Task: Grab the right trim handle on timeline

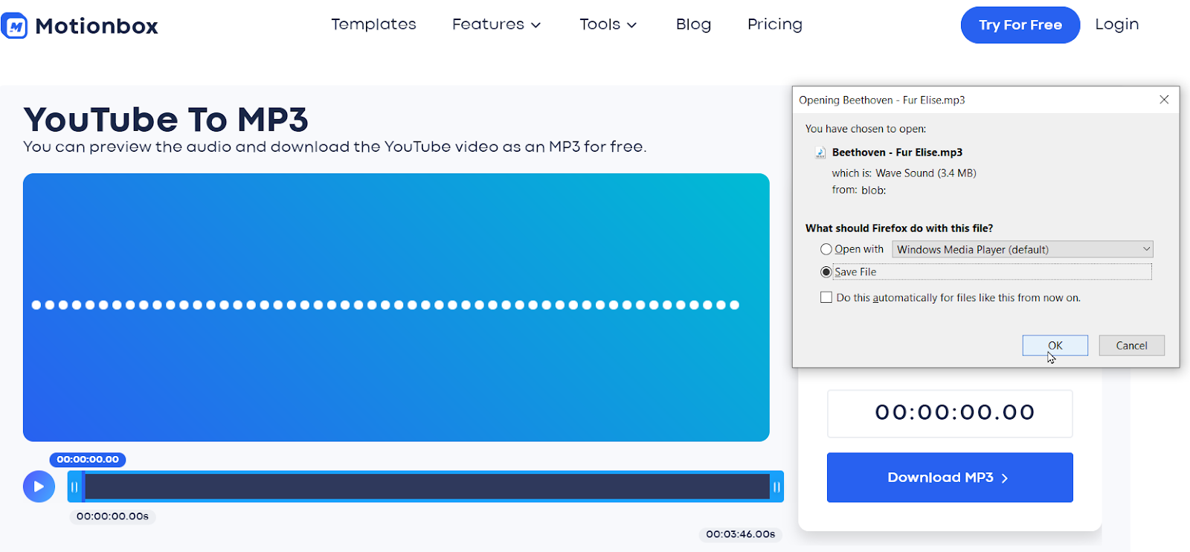Action: pyautogui.click(x=776, y=487)
